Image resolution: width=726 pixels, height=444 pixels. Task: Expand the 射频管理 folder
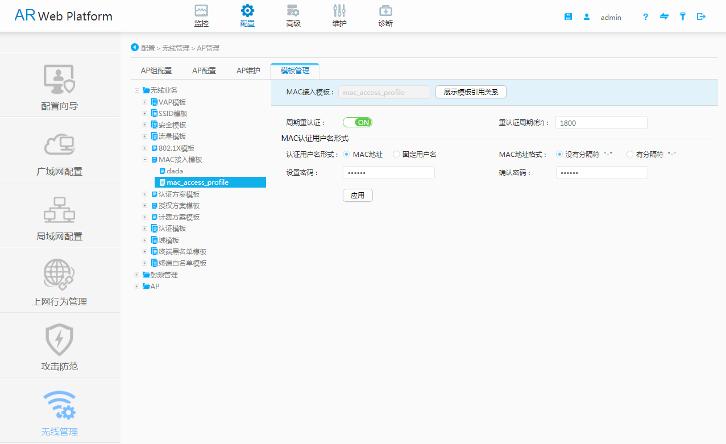137,275
